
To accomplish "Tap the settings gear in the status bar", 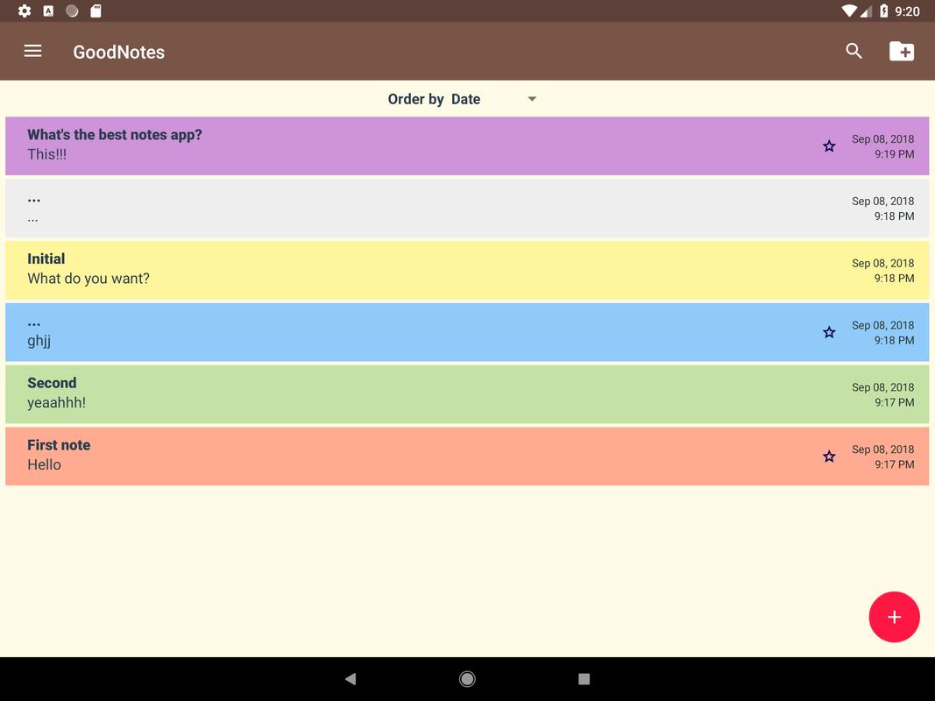I will (25, 11).
